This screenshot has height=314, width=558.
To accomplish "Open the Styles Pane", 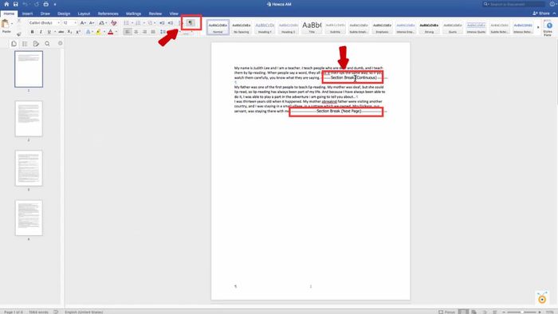I will click(548, 28).
